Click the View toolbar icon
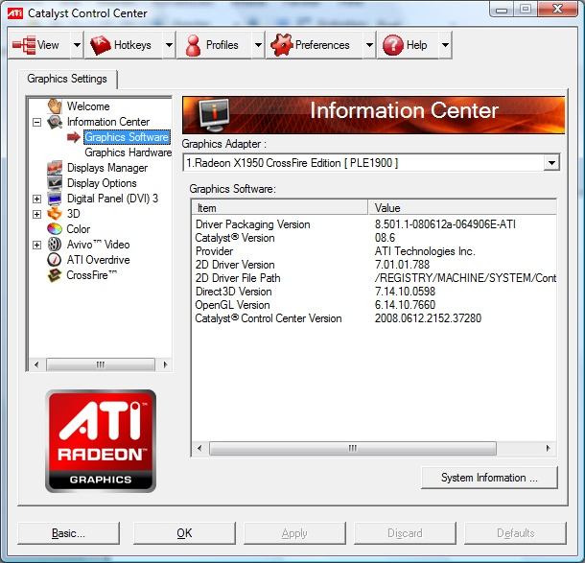 pos(24,45)
